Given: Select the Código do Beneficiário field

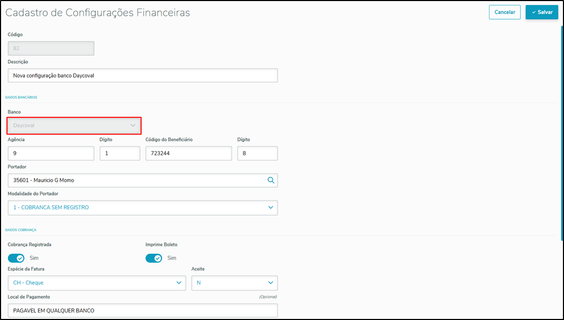Looking at the screenshot, I should (x=188, y=153).
